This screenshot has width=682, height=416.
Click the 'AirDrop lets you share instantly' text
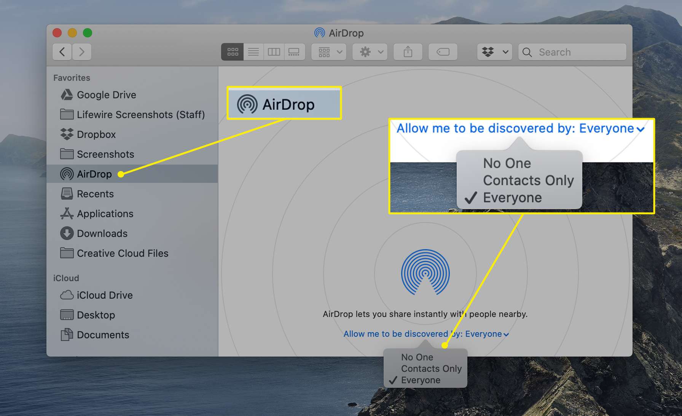click(425, 314)
